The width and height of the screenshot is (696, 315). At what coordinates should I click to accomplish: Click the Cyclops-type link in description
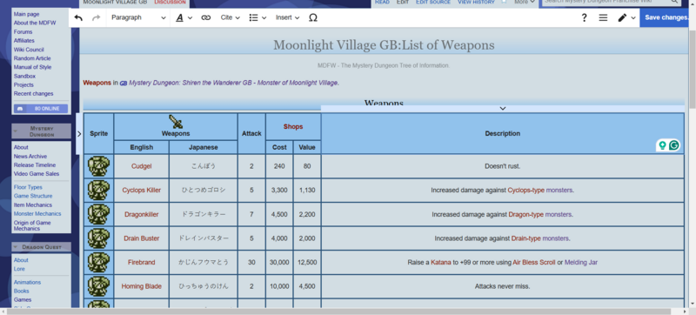pos(526,190)
